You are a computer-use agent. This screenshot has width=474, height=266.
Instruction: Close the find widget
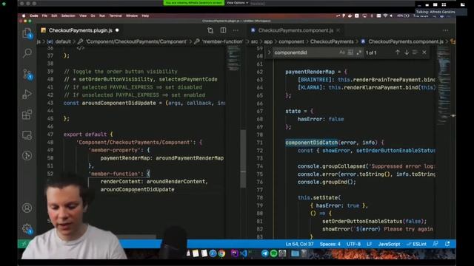424,52
